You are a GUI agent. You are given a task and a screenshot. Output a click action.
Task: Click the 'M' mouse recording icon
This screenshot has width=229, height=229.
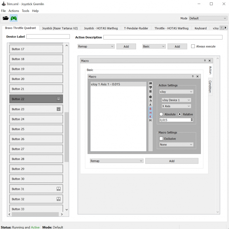(150, 121)
